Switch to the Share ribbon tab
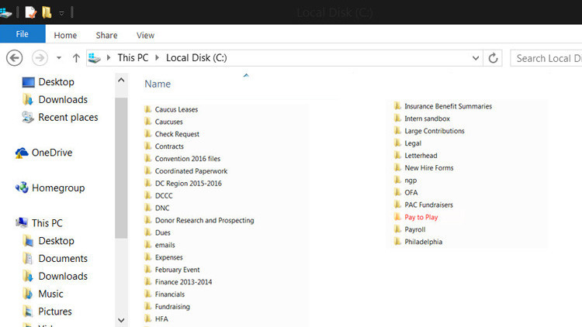 click(106, 35)
